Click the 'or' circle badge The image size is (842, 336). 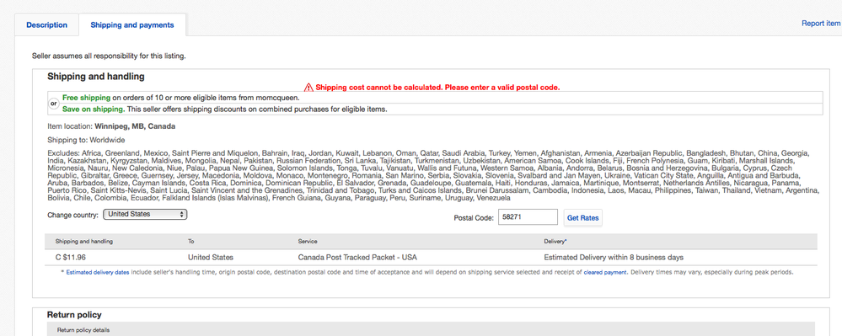click(x=54, y=104)
